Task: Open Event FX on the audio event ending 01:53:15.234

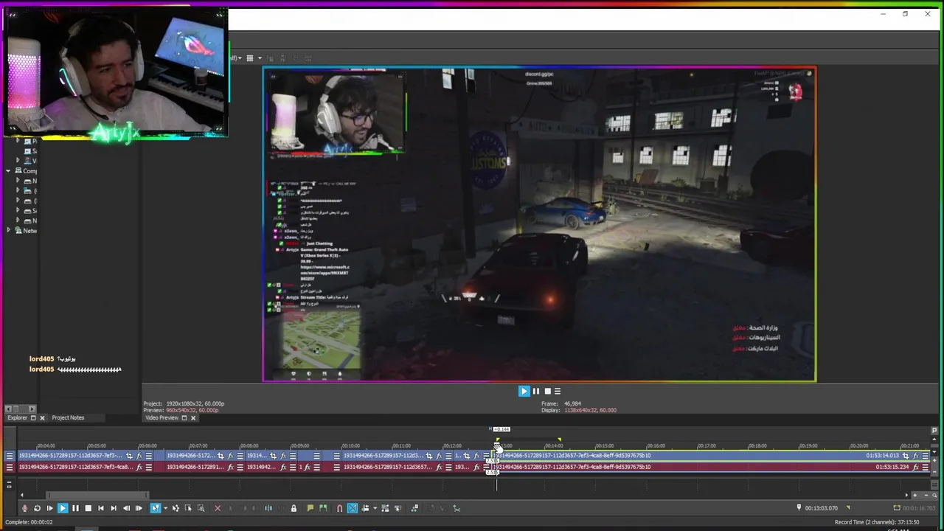Action: [915, 467]
